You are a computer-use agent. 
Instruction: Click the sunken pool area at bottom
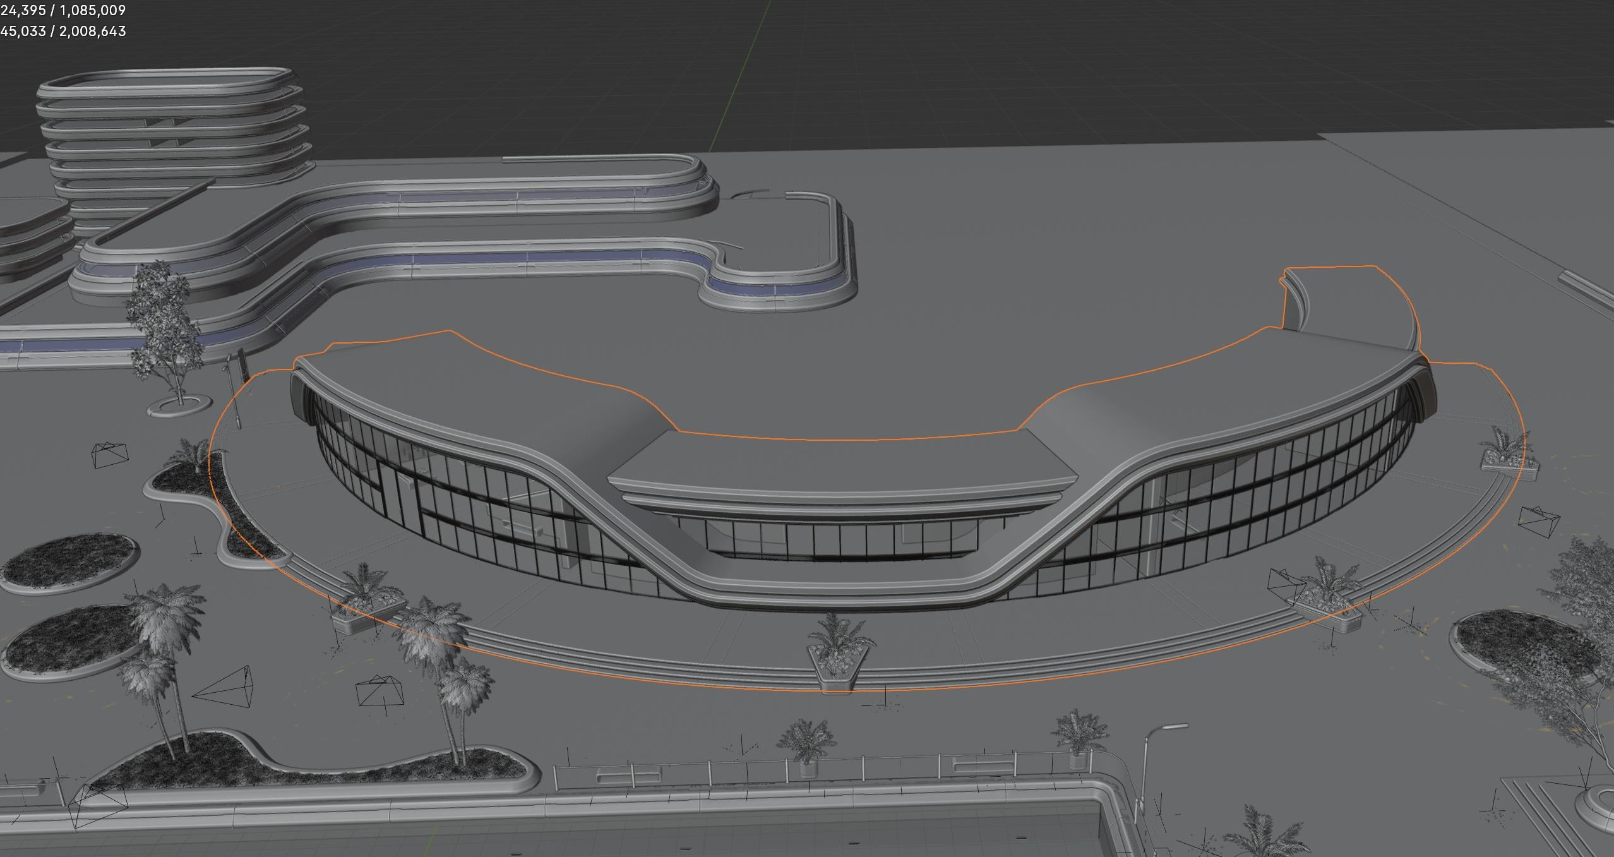[x=631, y=837]
